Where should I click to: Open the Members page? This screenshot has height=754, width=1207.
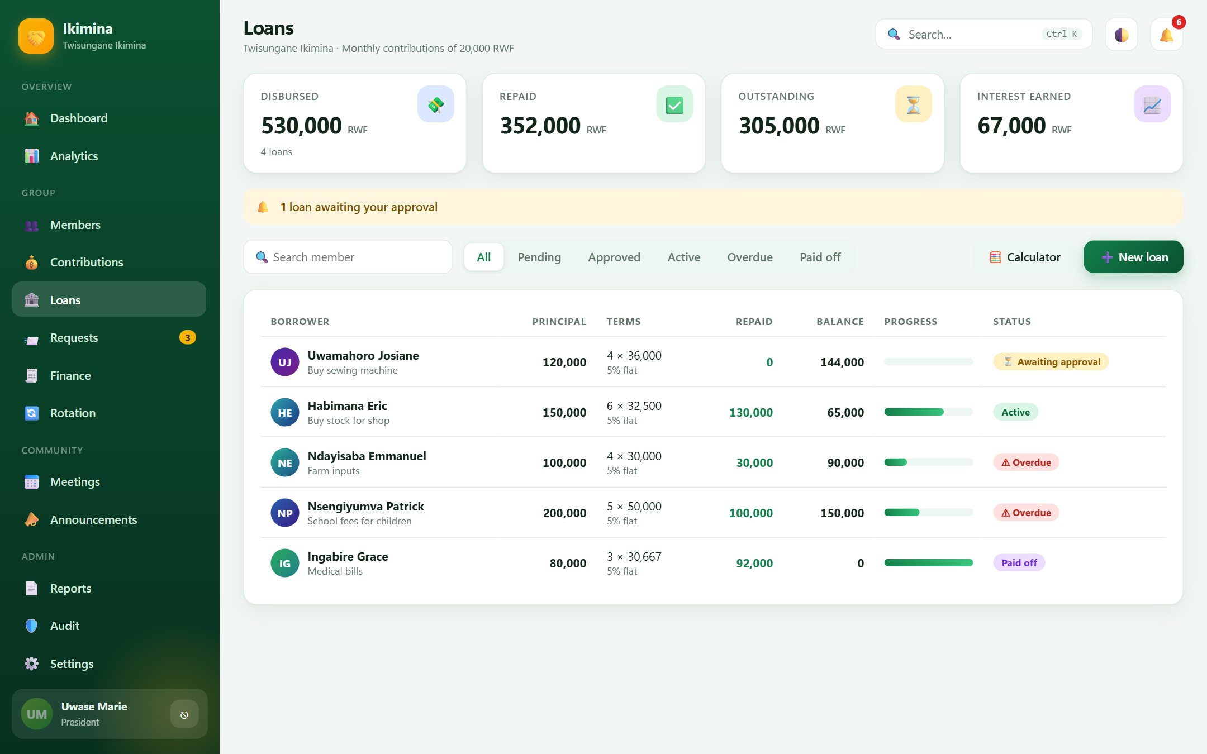109,225
